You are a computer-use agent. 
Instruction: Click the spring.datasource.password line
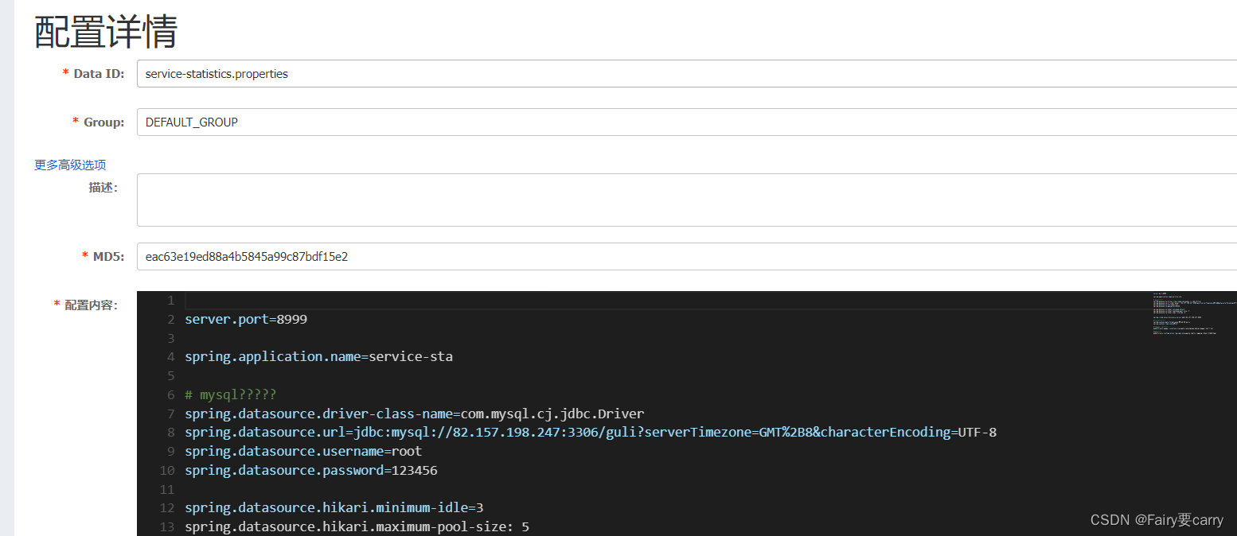(x=310, y=471)
